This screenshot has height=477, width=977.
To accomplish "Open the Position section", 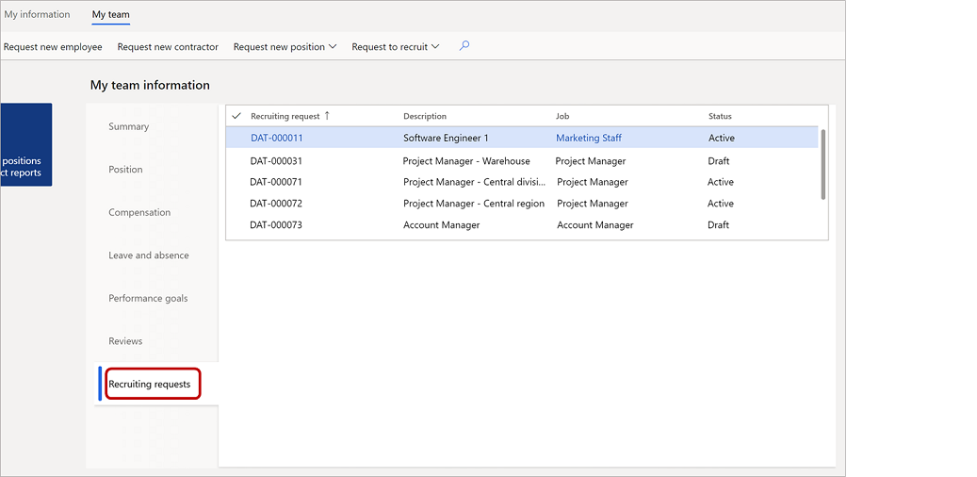I will pos(125,170).
